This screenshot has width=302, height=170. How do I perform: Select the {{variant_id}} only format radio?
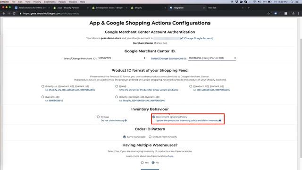pyautogui.click(x=43, y=97)
